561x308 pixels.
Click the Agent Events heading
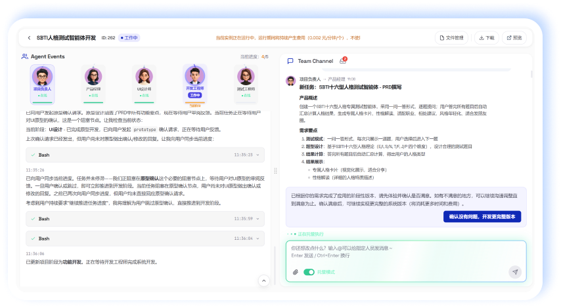[47, 56]
